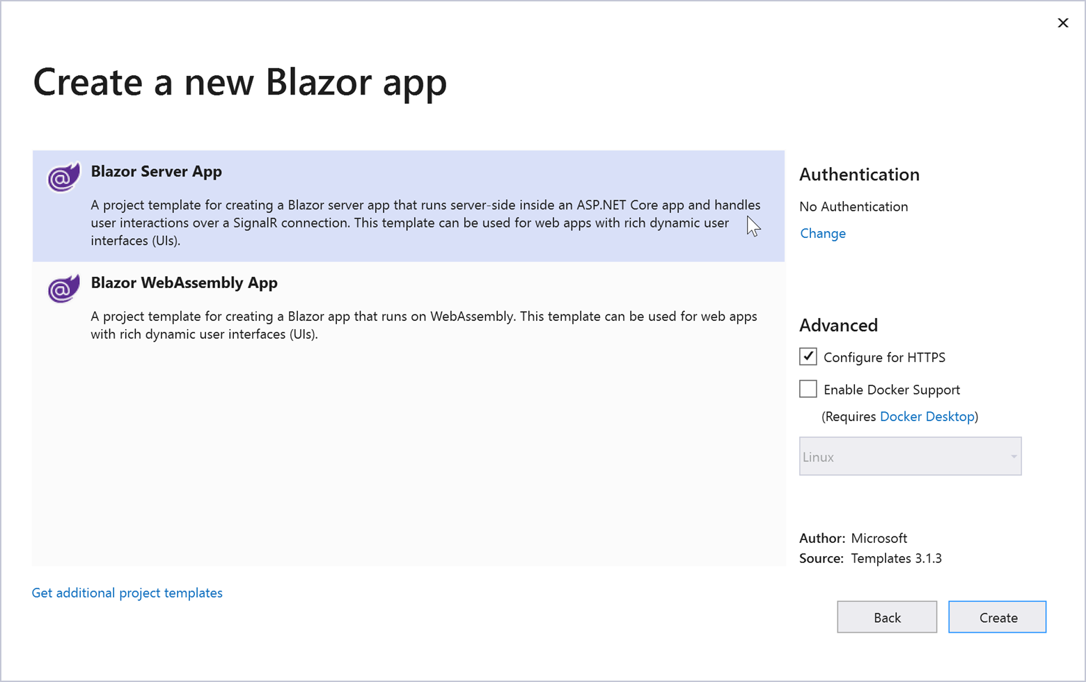
Task: Select the Blazor WebAssembly App template title
Action: click(184, 283)
